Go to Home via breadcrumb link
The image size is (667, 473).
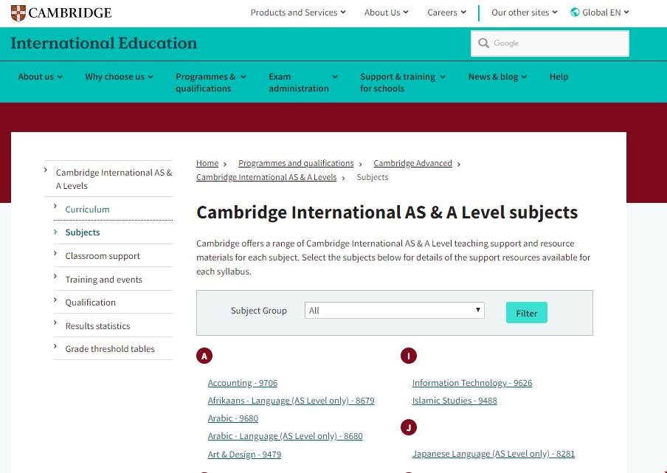[x=207, y=163]
